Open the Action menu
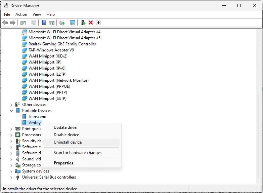The width and height of the screenshot is (263, 193). [x=21, y=14]
